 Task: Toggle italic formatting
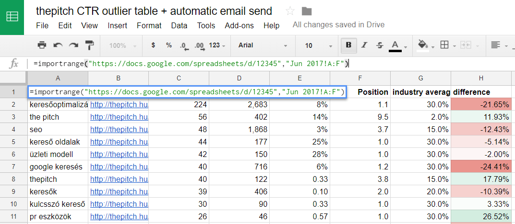364,45
